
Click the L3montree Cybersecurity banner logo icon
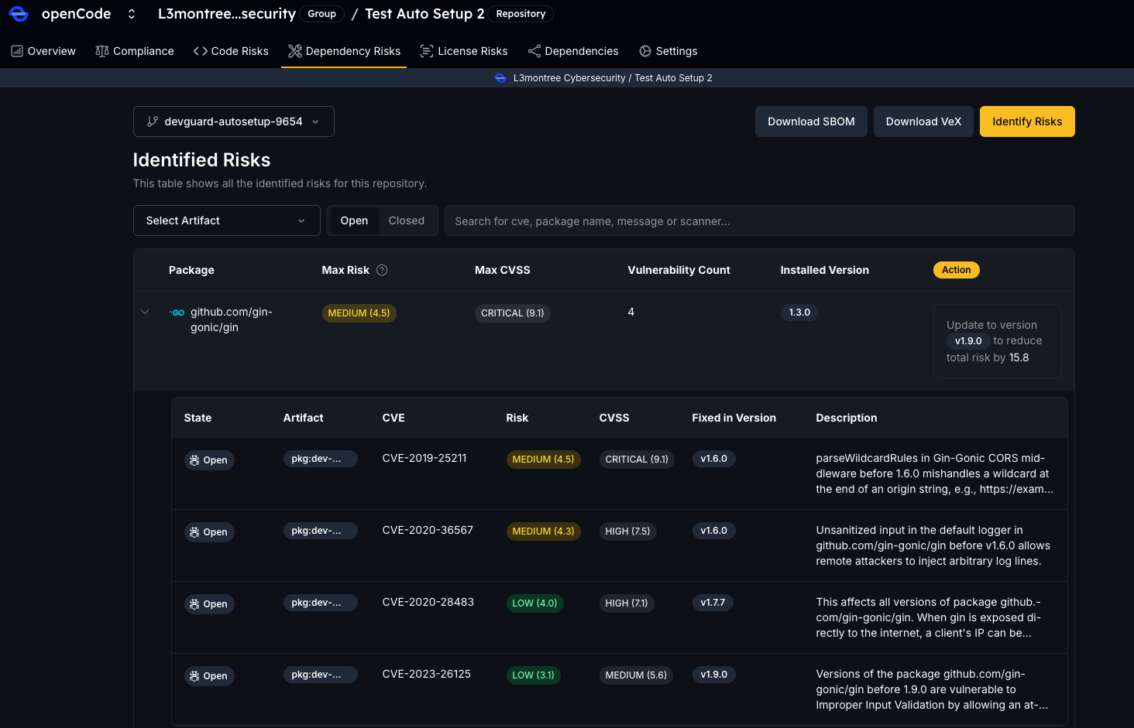click(500, 78)
